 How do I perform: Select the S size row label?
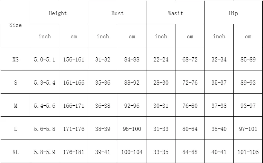16,82
